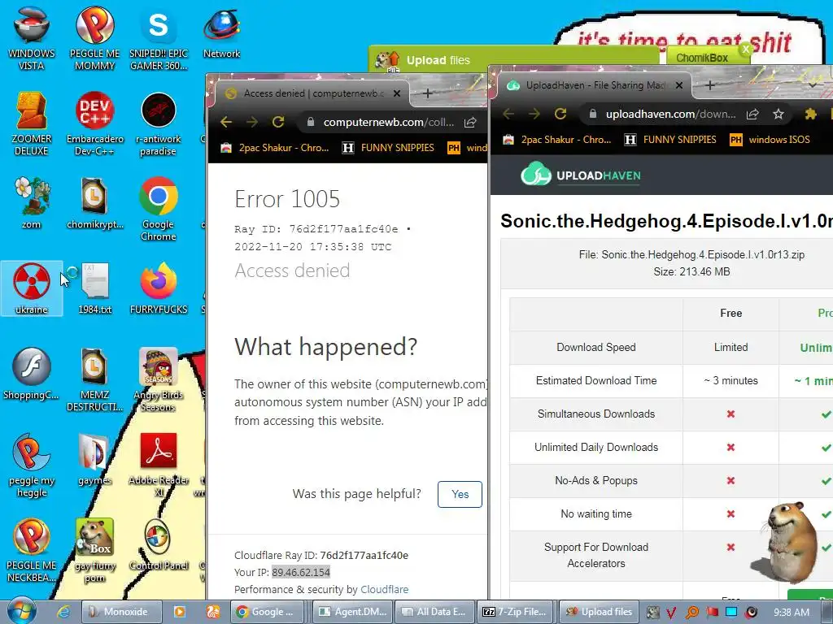Click the computernewb.com address bar
The width and height of the screenshot is (833, 624).
[x=389, y=122]
